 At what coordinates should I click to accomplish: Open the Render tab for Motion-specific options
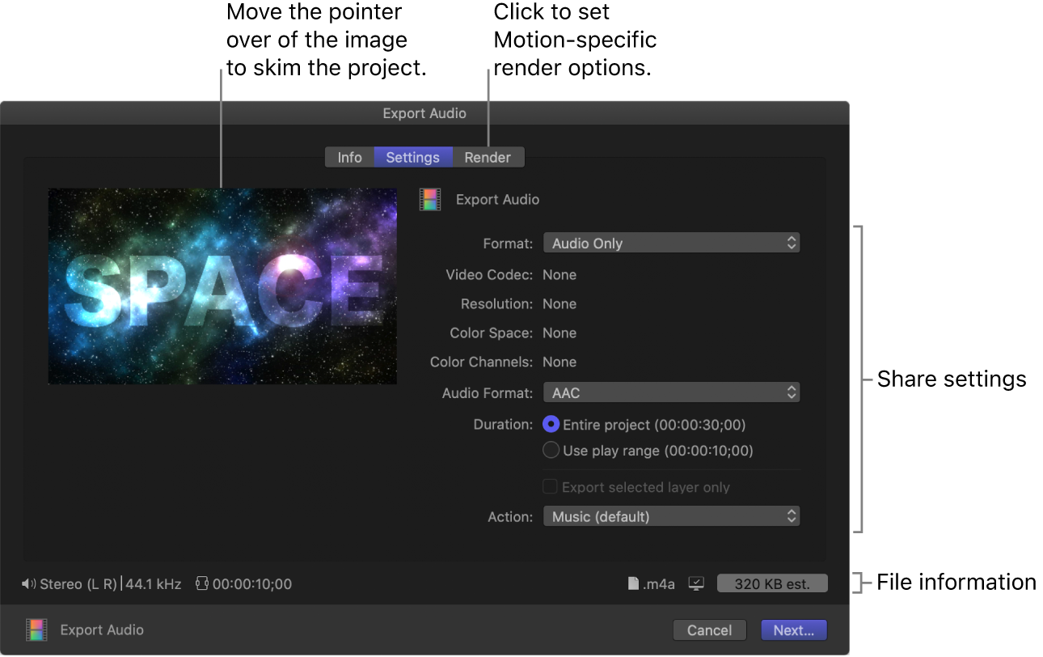[488, 157]
